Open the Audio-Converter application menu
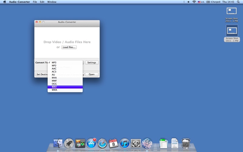 pos(19,2)
